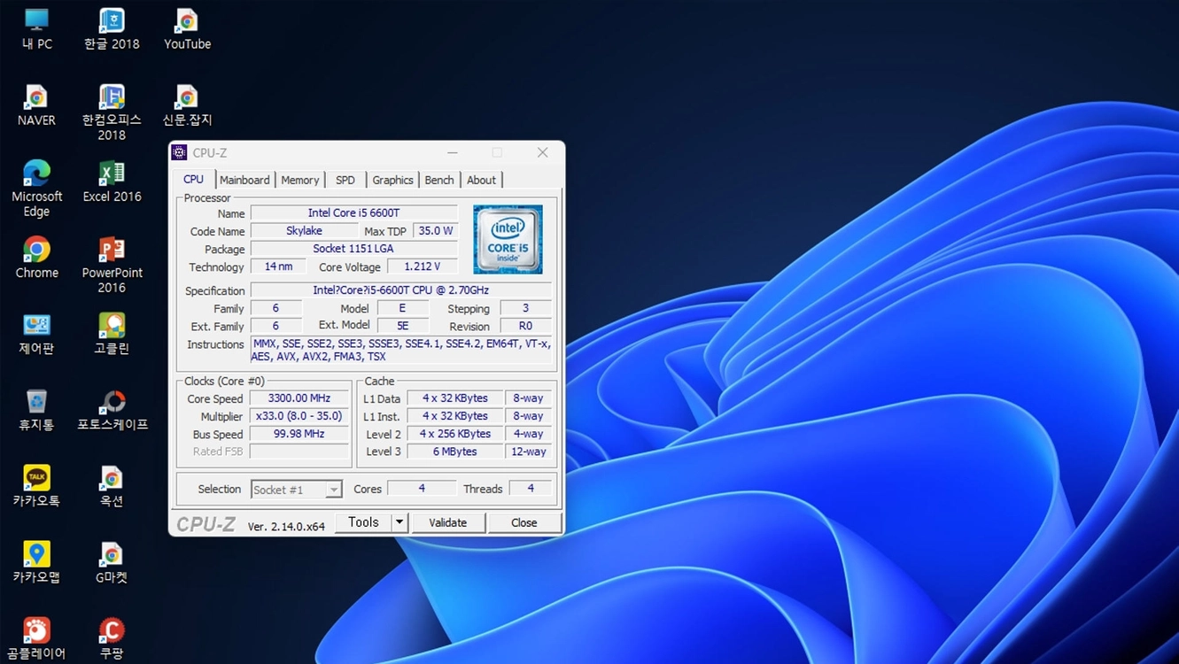This screenshot has width=1179, height=664.
Task: Switch to the Graphics tab
Action: (x=392, y=180)
